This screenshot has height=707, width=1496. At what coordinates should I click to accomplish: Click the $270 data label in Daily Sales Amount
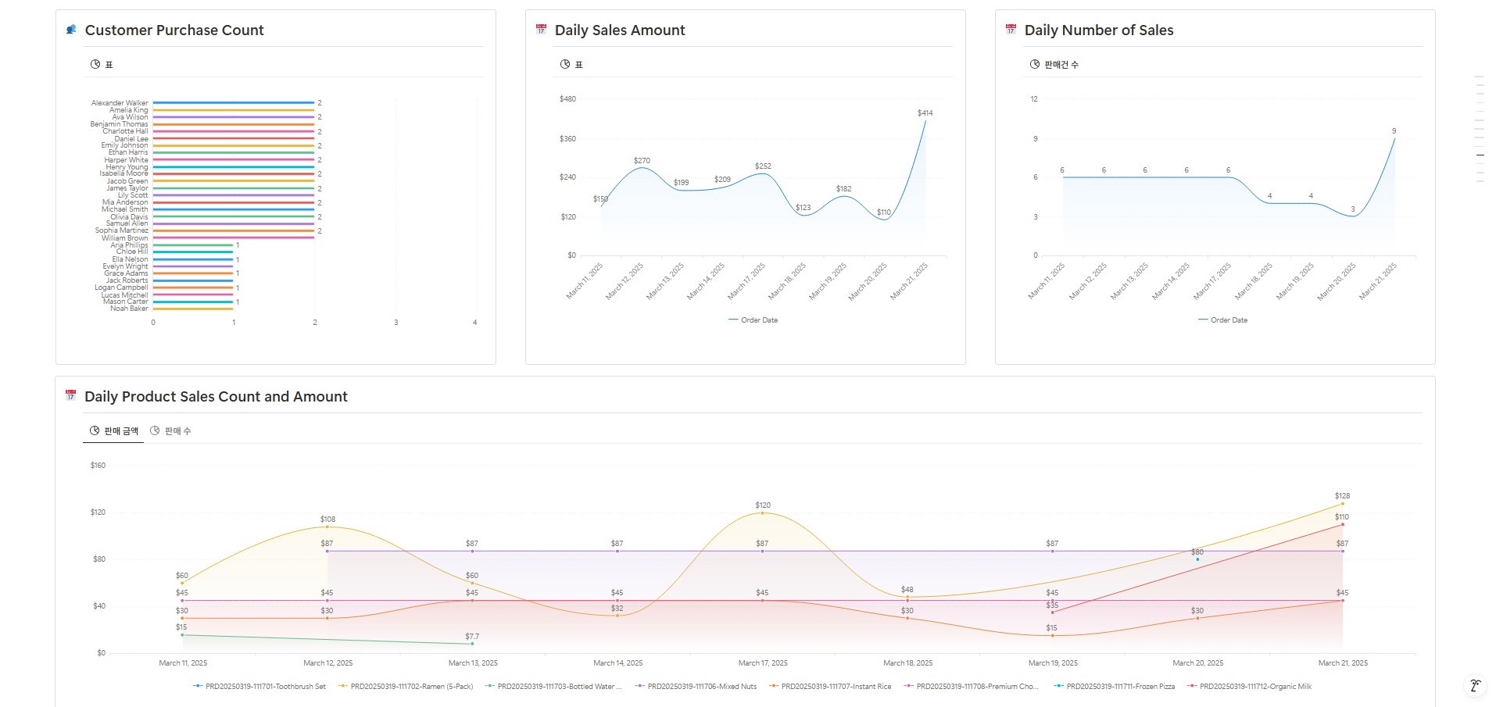[642, 161]
